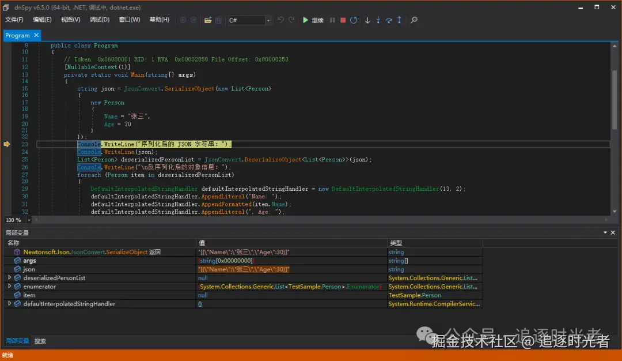Stop debugging with the red square icon
This screenshot has height=361, width=622.
(343, 20)
